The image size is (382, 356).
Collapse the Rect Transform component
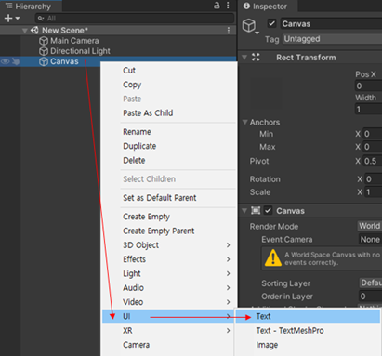point(244,58)
